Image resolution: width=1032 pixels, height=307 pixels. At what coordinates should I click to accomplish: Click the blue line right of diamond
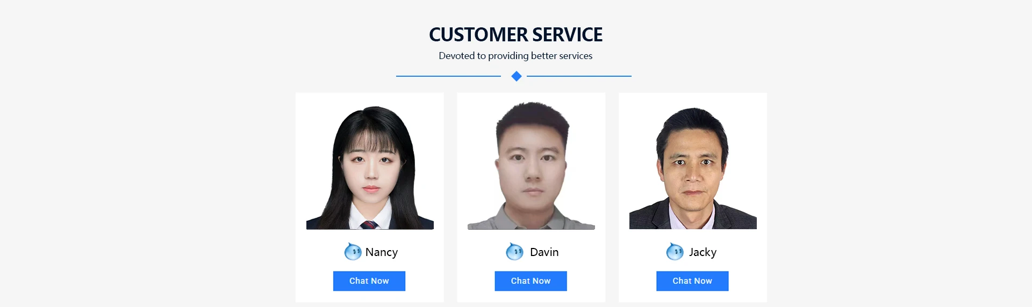[579, 76]
